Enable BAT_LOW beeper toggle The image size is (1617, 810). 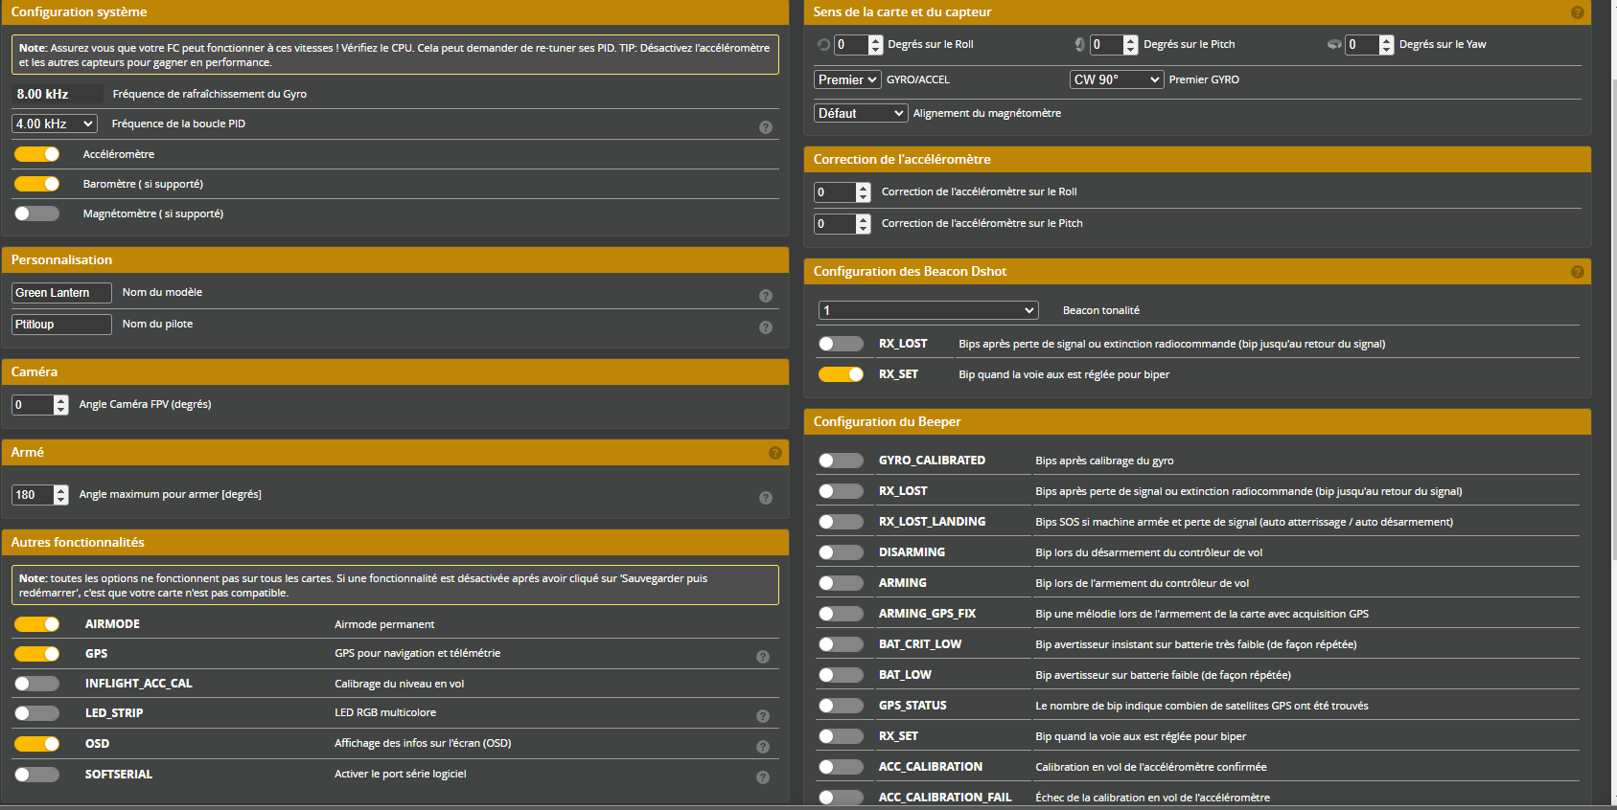[x=841, y=675]
